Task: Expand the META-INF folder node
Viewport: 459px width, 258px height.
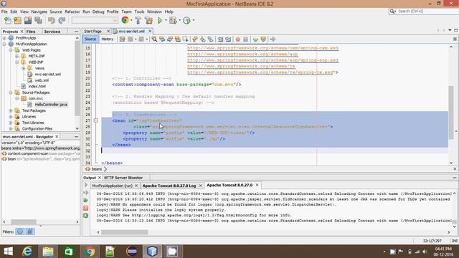Action: tap(17, 56)
